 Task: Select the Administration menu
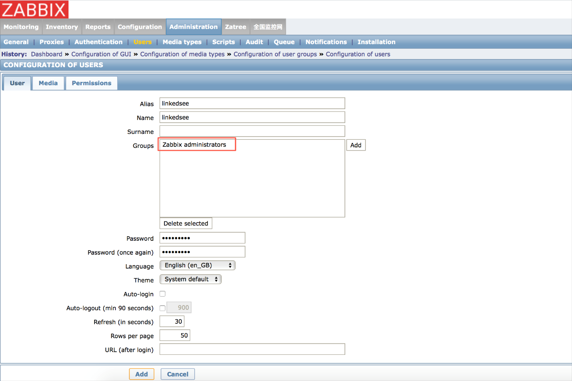(x=193, y=27)
